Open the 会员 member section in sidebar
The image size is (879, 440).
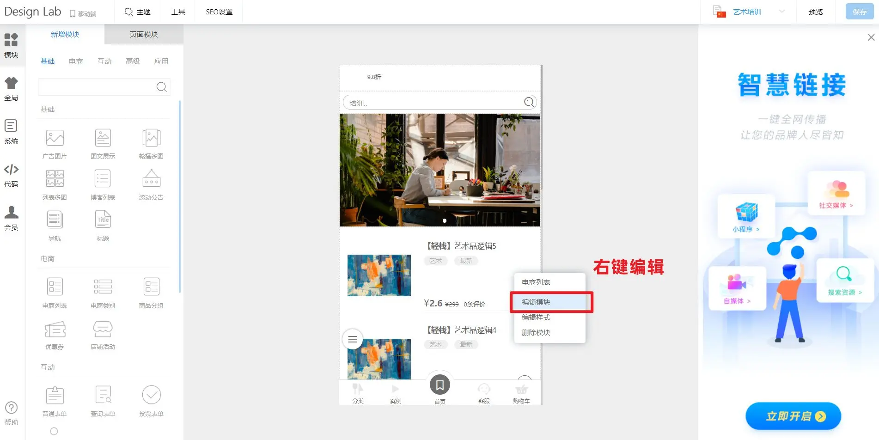[x=11, y=218]
